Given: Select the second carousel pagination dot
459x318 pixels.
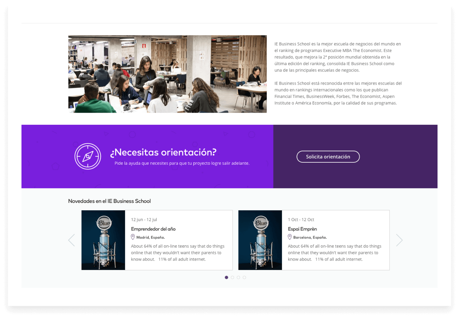Looking at the screenshot, I should click(x=233, y=277).
